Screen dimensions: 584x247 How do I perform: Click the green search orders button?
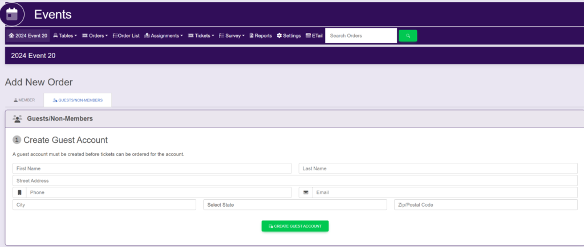408,36
